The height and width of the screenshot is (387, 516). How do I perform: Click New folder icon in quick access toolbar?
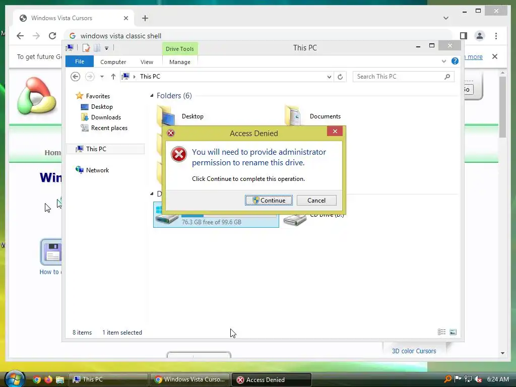pos(97,48)
